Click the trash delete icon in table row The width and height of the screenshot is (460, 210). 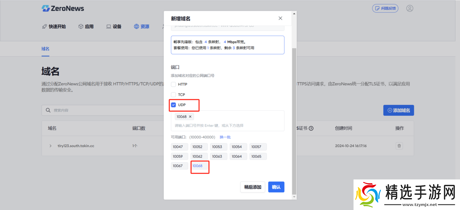(x=399, y=146)
